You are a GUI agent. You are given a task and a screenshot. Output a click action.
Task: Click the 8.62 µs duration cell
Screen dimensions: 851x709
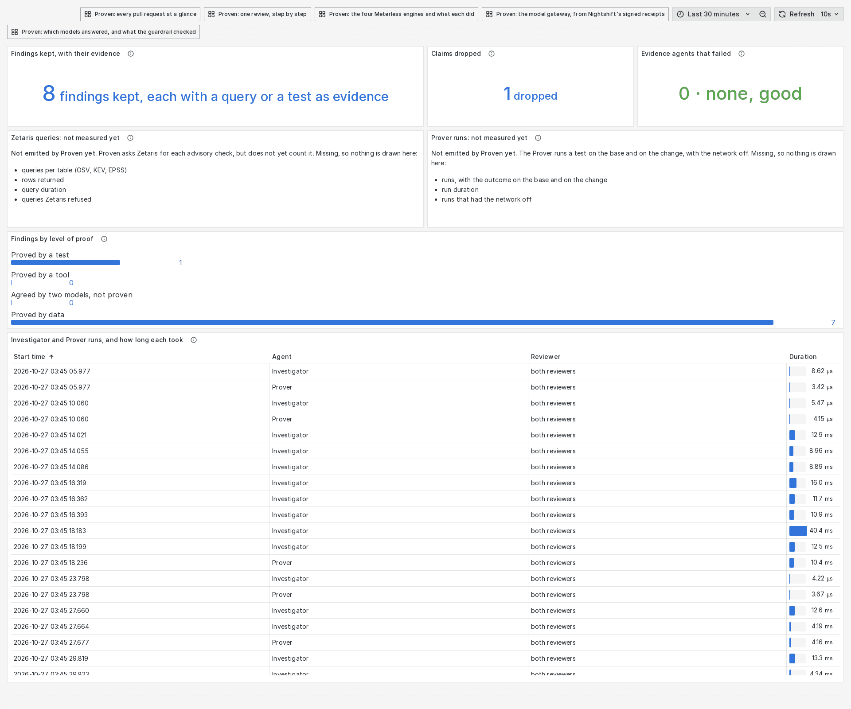point(813,371)
